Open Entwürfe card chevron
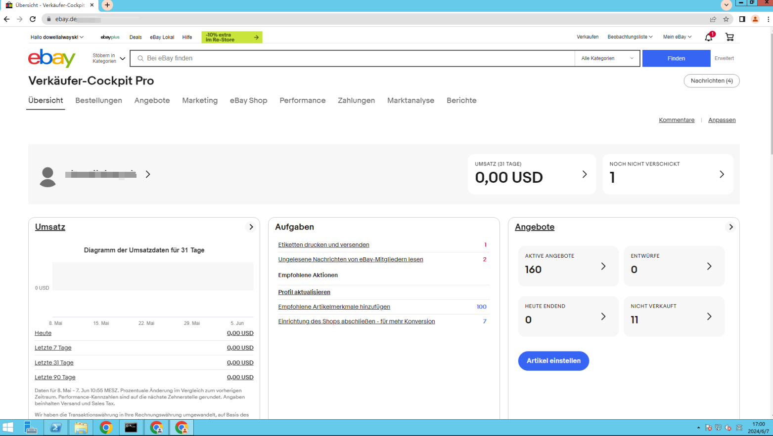The height and width of the screenshot is (436, 773). [709, 266]
